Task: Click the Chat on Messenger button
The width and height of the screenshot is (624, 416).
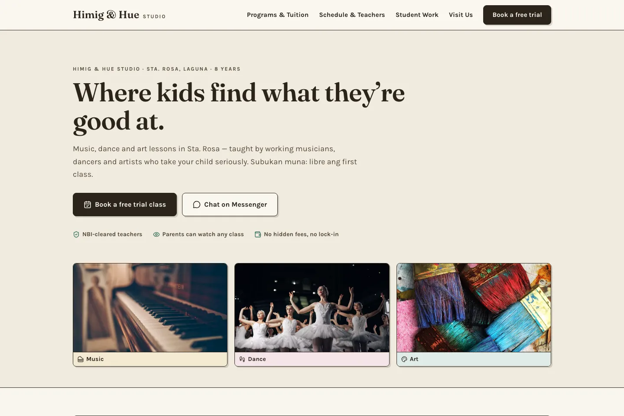Action: [x=230, y=205]
